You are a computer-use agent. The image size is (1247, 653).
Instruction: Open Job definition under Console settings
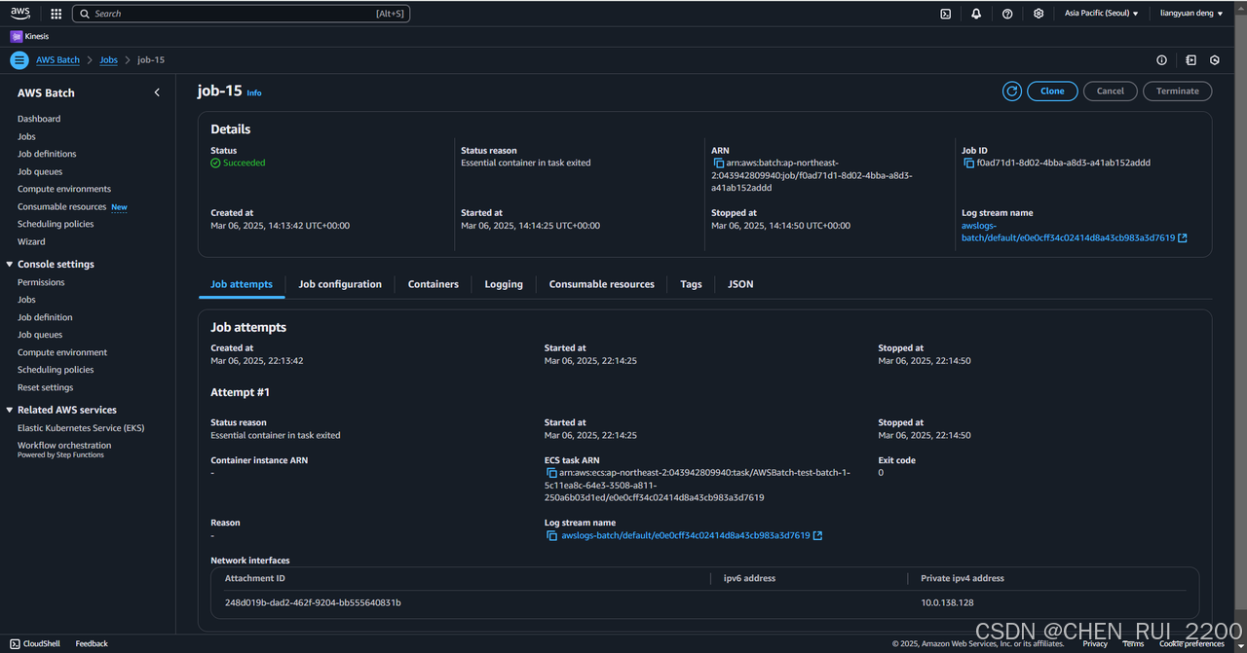45,317
